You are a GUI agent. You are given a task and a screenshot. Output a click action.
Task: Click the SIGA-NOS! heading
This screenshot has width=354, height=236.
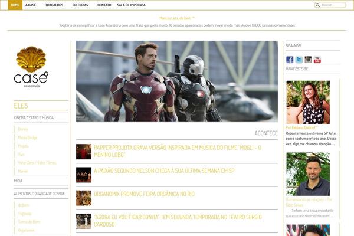(x=293, y=46)
